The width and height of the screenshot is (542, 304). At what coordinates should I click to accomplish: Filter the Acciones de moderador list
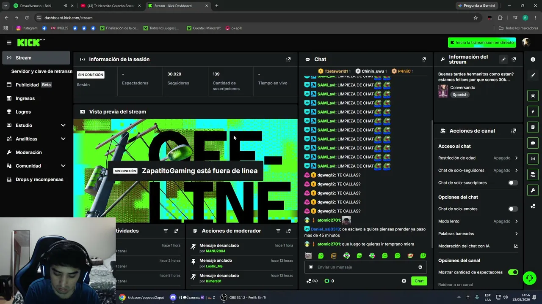click(x=278, y=231)
